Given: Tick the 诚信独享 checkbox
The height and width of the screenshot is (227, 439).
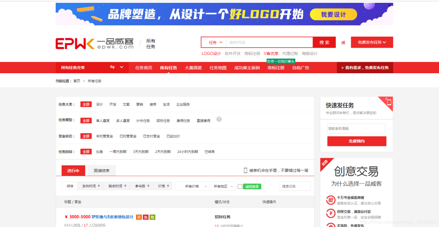Looking at the screenshot, I should pyautogui.click(x=240, y=186).
